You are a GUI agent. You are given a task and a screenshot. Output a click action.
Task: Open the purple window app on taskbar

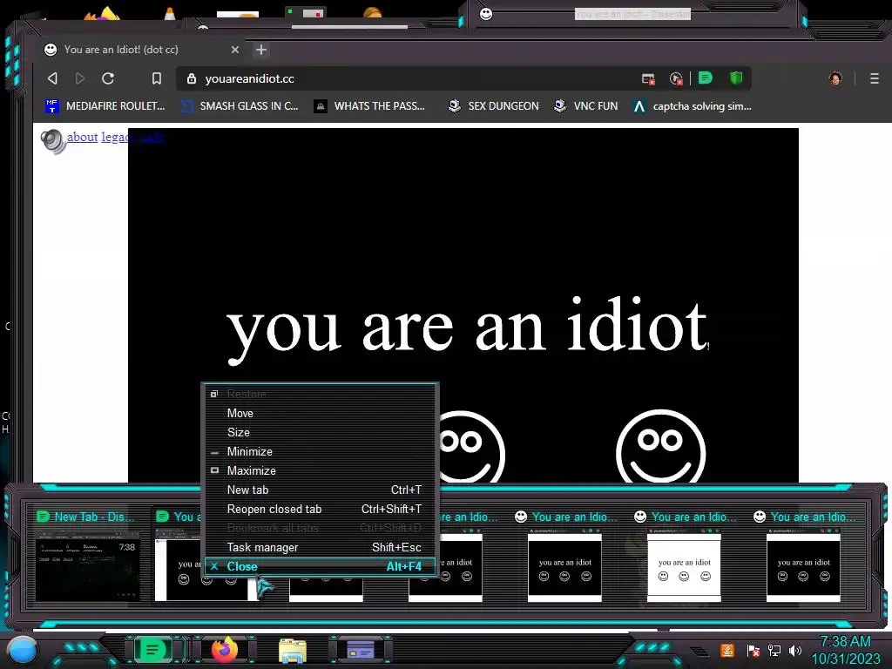[360, 650]
